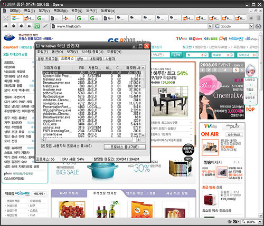Click the binoculars find icon
The image size is (264, 226).
[x=258, y=26]
